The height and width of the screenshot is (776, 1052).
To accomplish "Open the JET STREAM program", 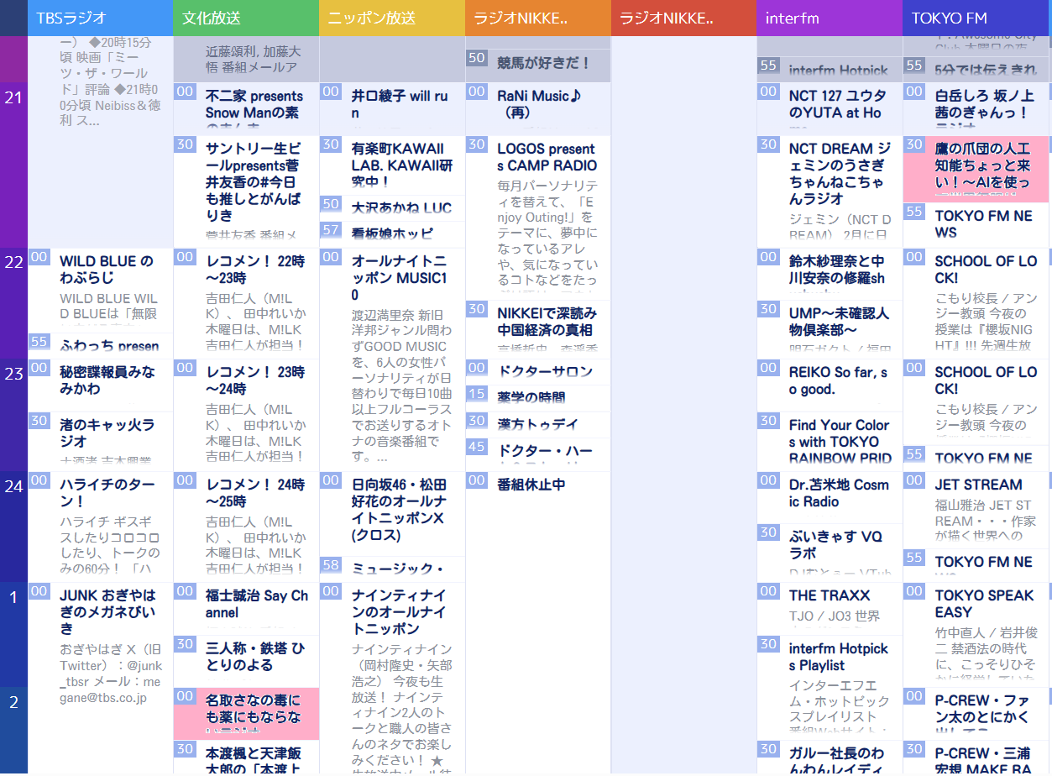I will (978, 485).
